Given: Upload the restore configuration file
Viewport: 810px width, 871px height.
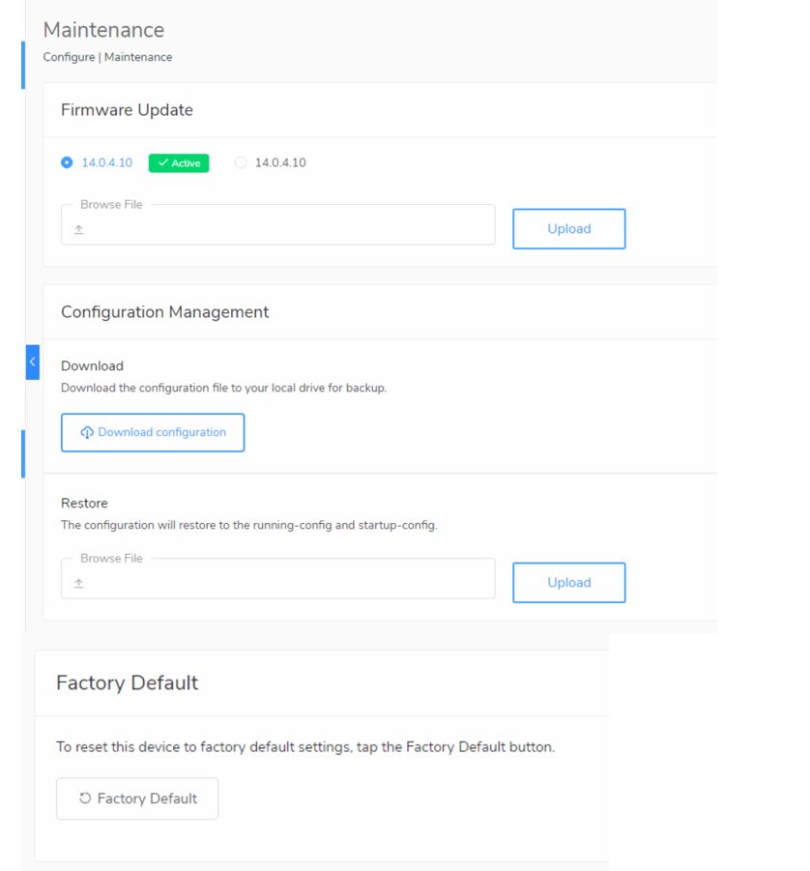Looking at the screenshot, I should [569, 583].
